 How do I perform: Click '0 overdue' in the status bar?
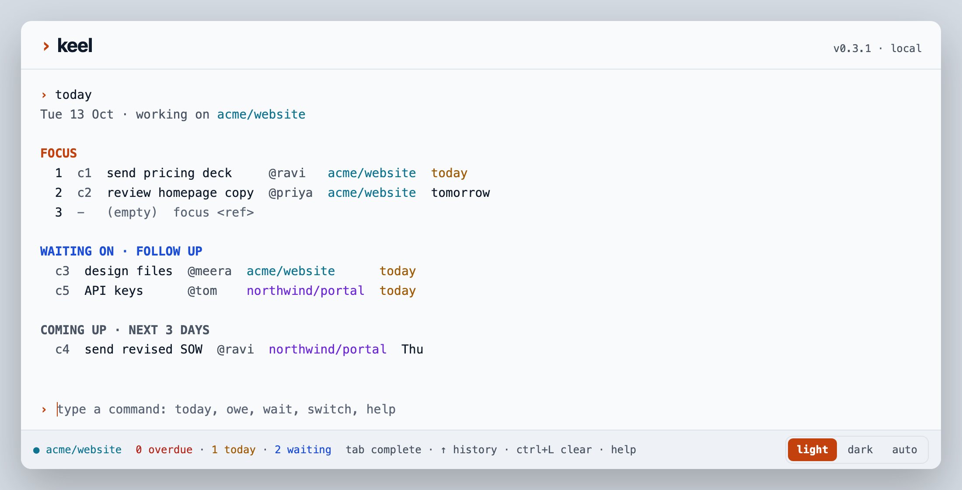click(164, 450)
